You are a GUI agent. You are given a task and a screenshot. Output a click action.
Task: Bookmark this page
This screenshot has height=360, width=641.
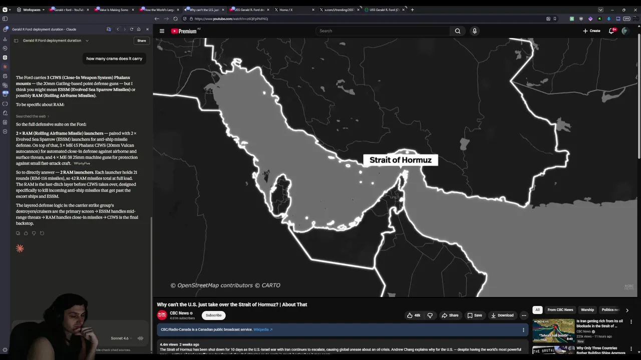(x=555, y=18)
